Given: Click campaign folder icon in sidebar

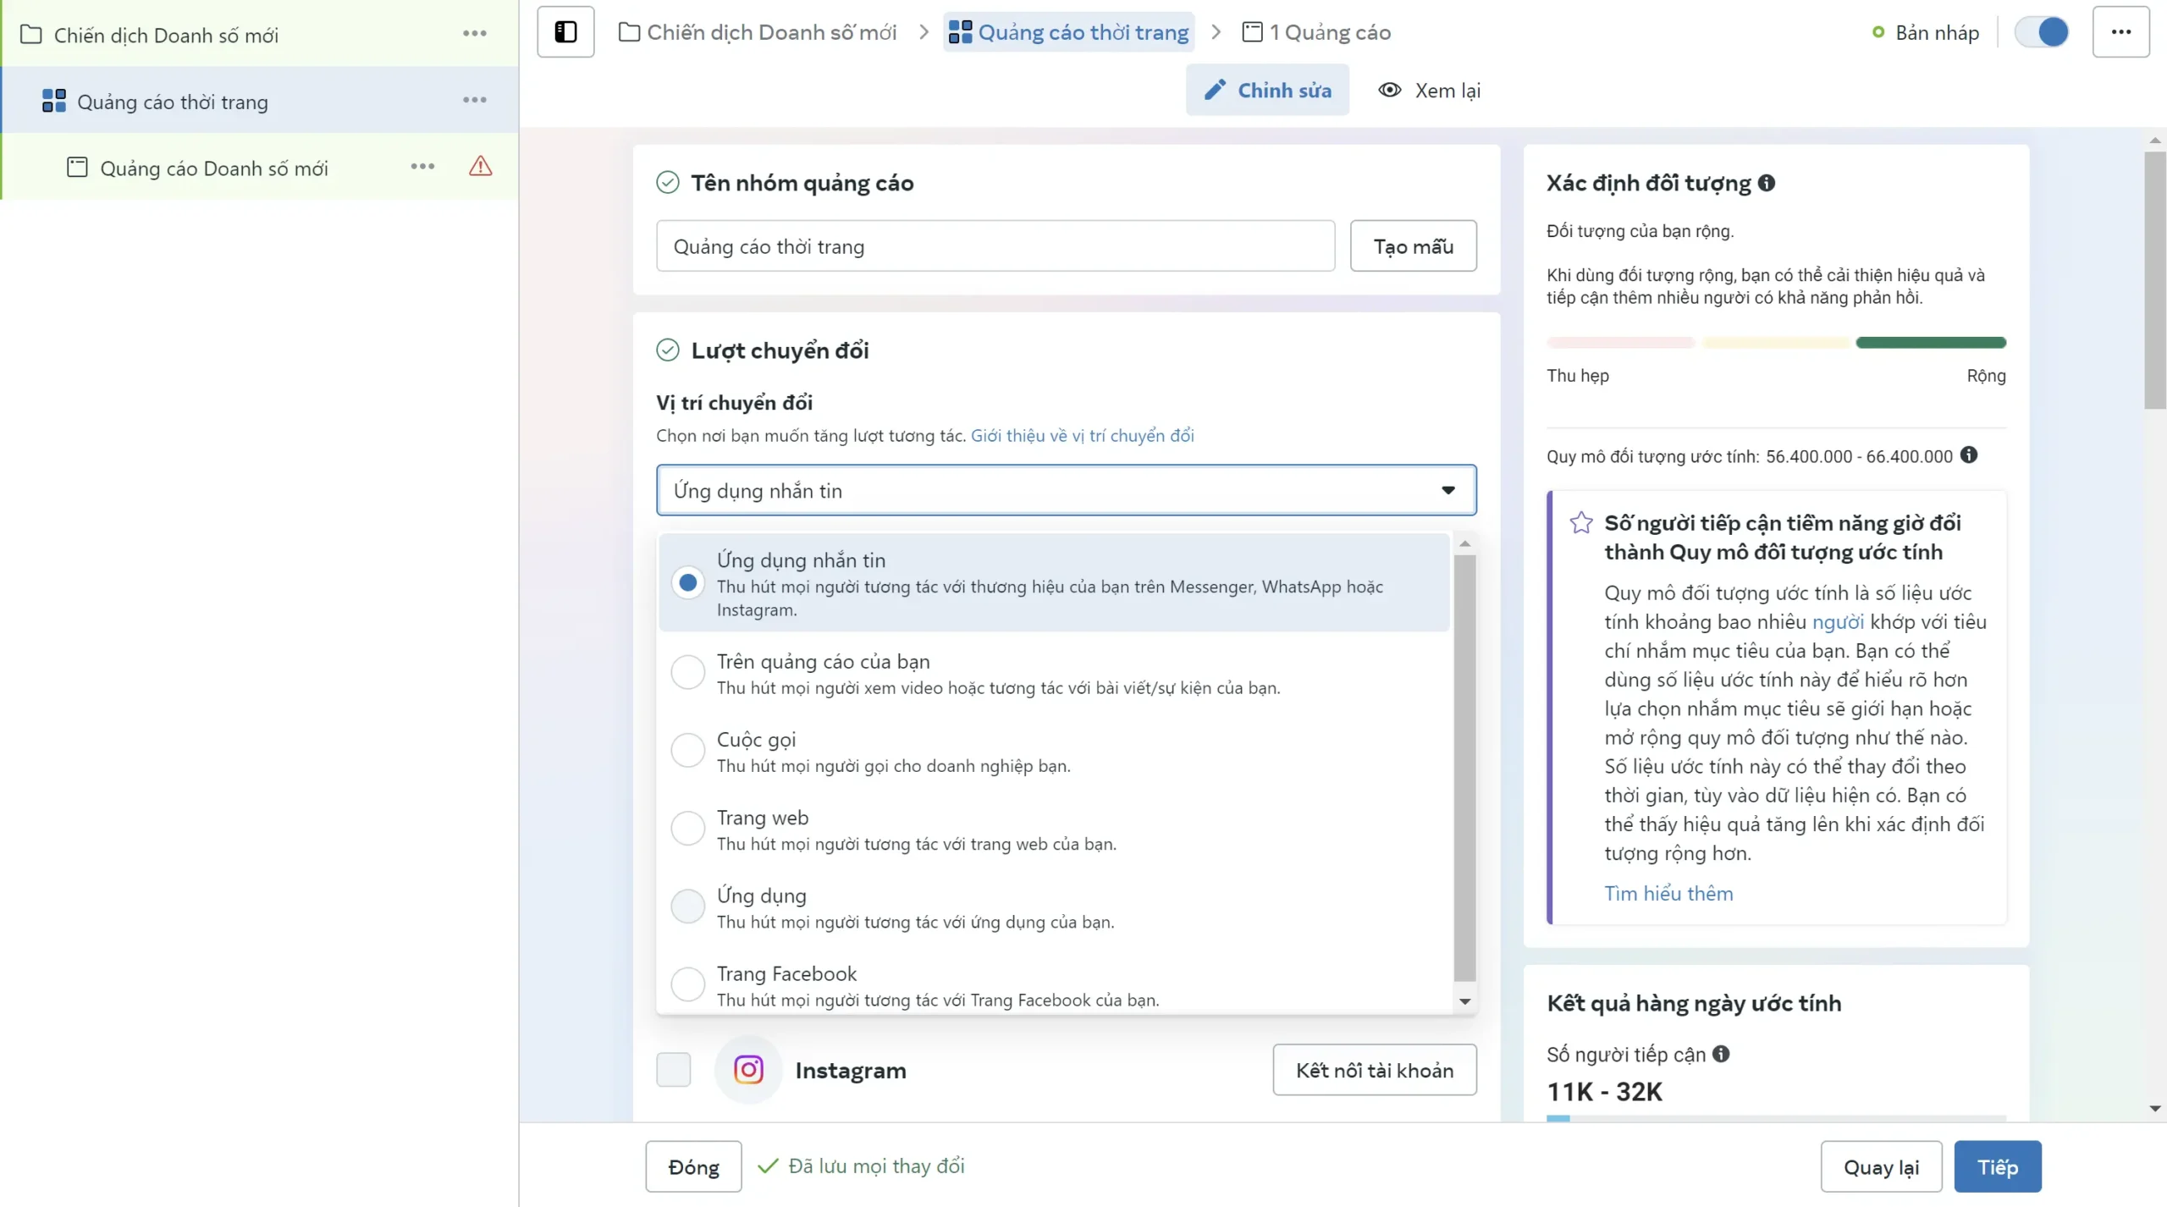Looking at the screenshot, I should [x=31, y=35].
